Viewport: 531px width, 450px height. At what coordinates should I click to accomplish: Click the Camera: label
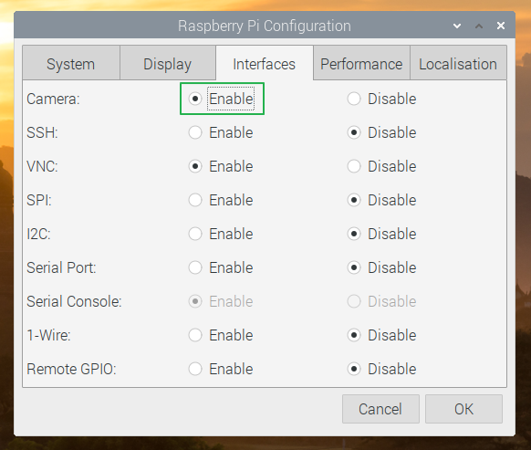(53, 99)
